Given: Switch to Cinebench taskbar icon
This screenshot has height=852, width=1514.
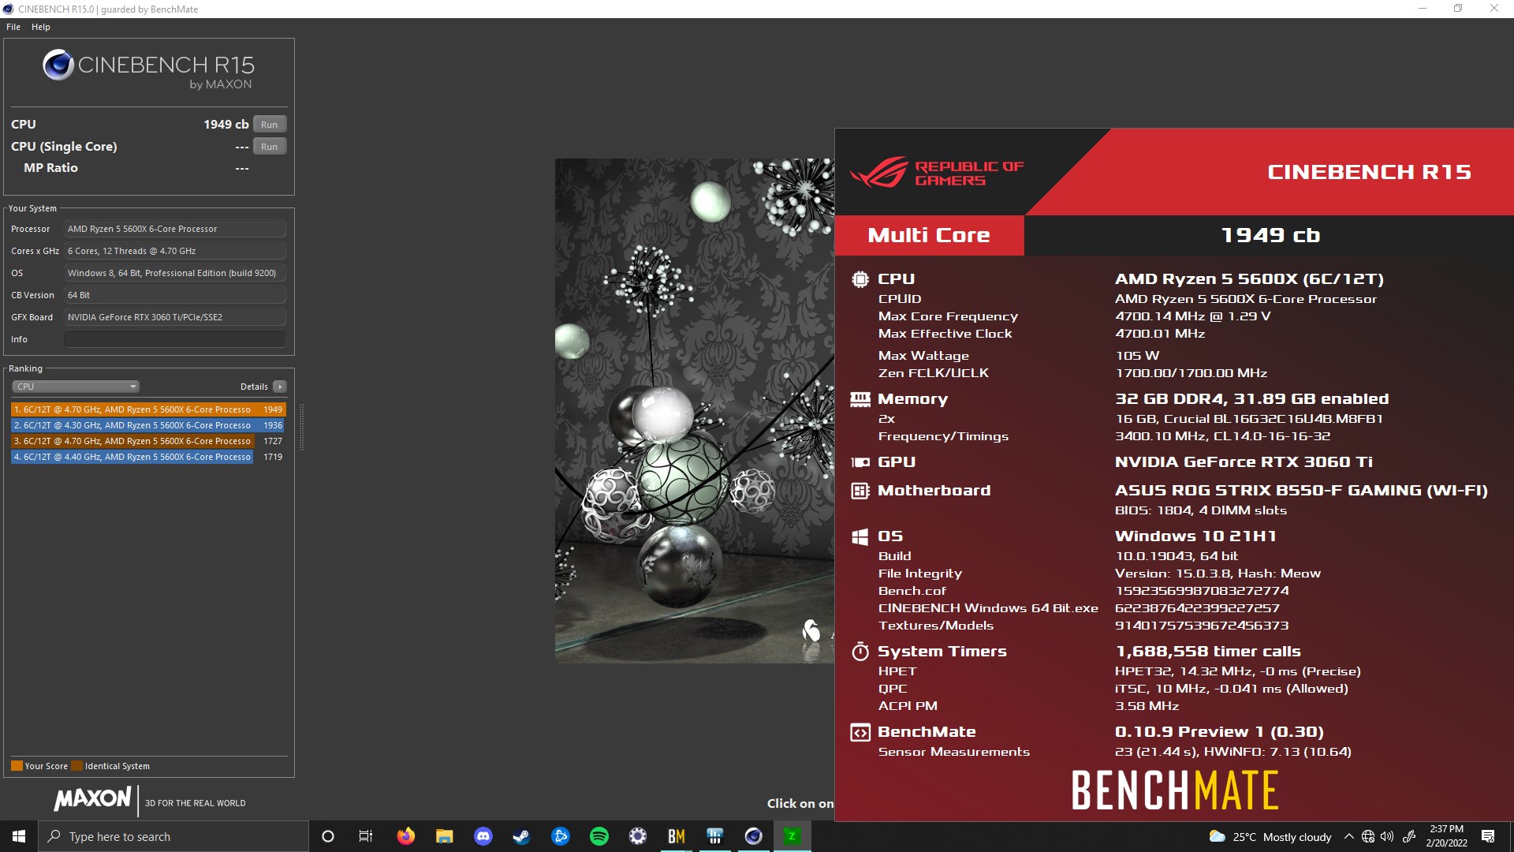Looking at the screenshot, I should [753, 836].
